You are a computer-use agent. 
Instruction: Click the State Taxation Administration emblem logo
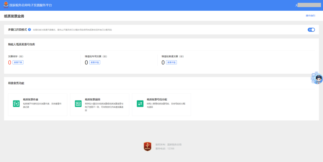click(x=6, y=5)
